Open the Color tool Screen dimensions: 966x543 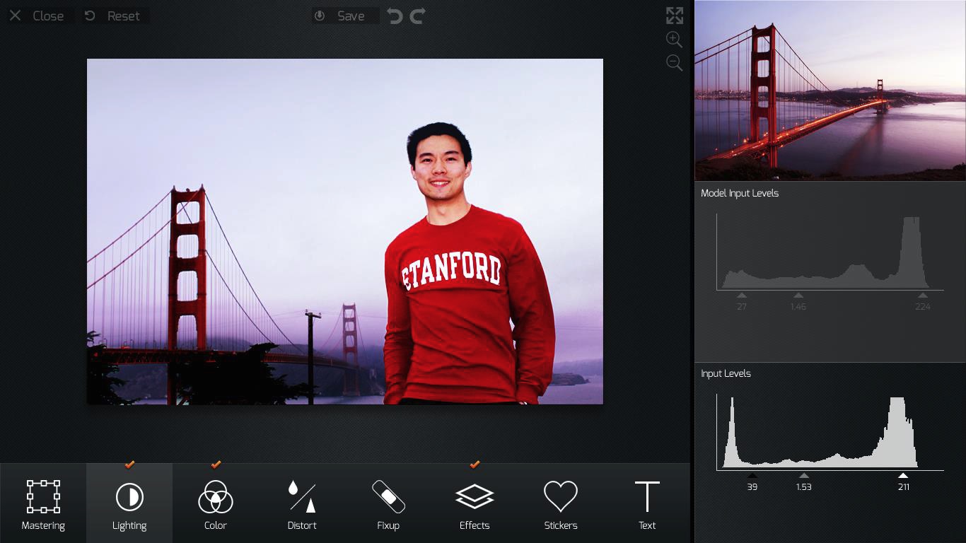[x=216, y=503]
